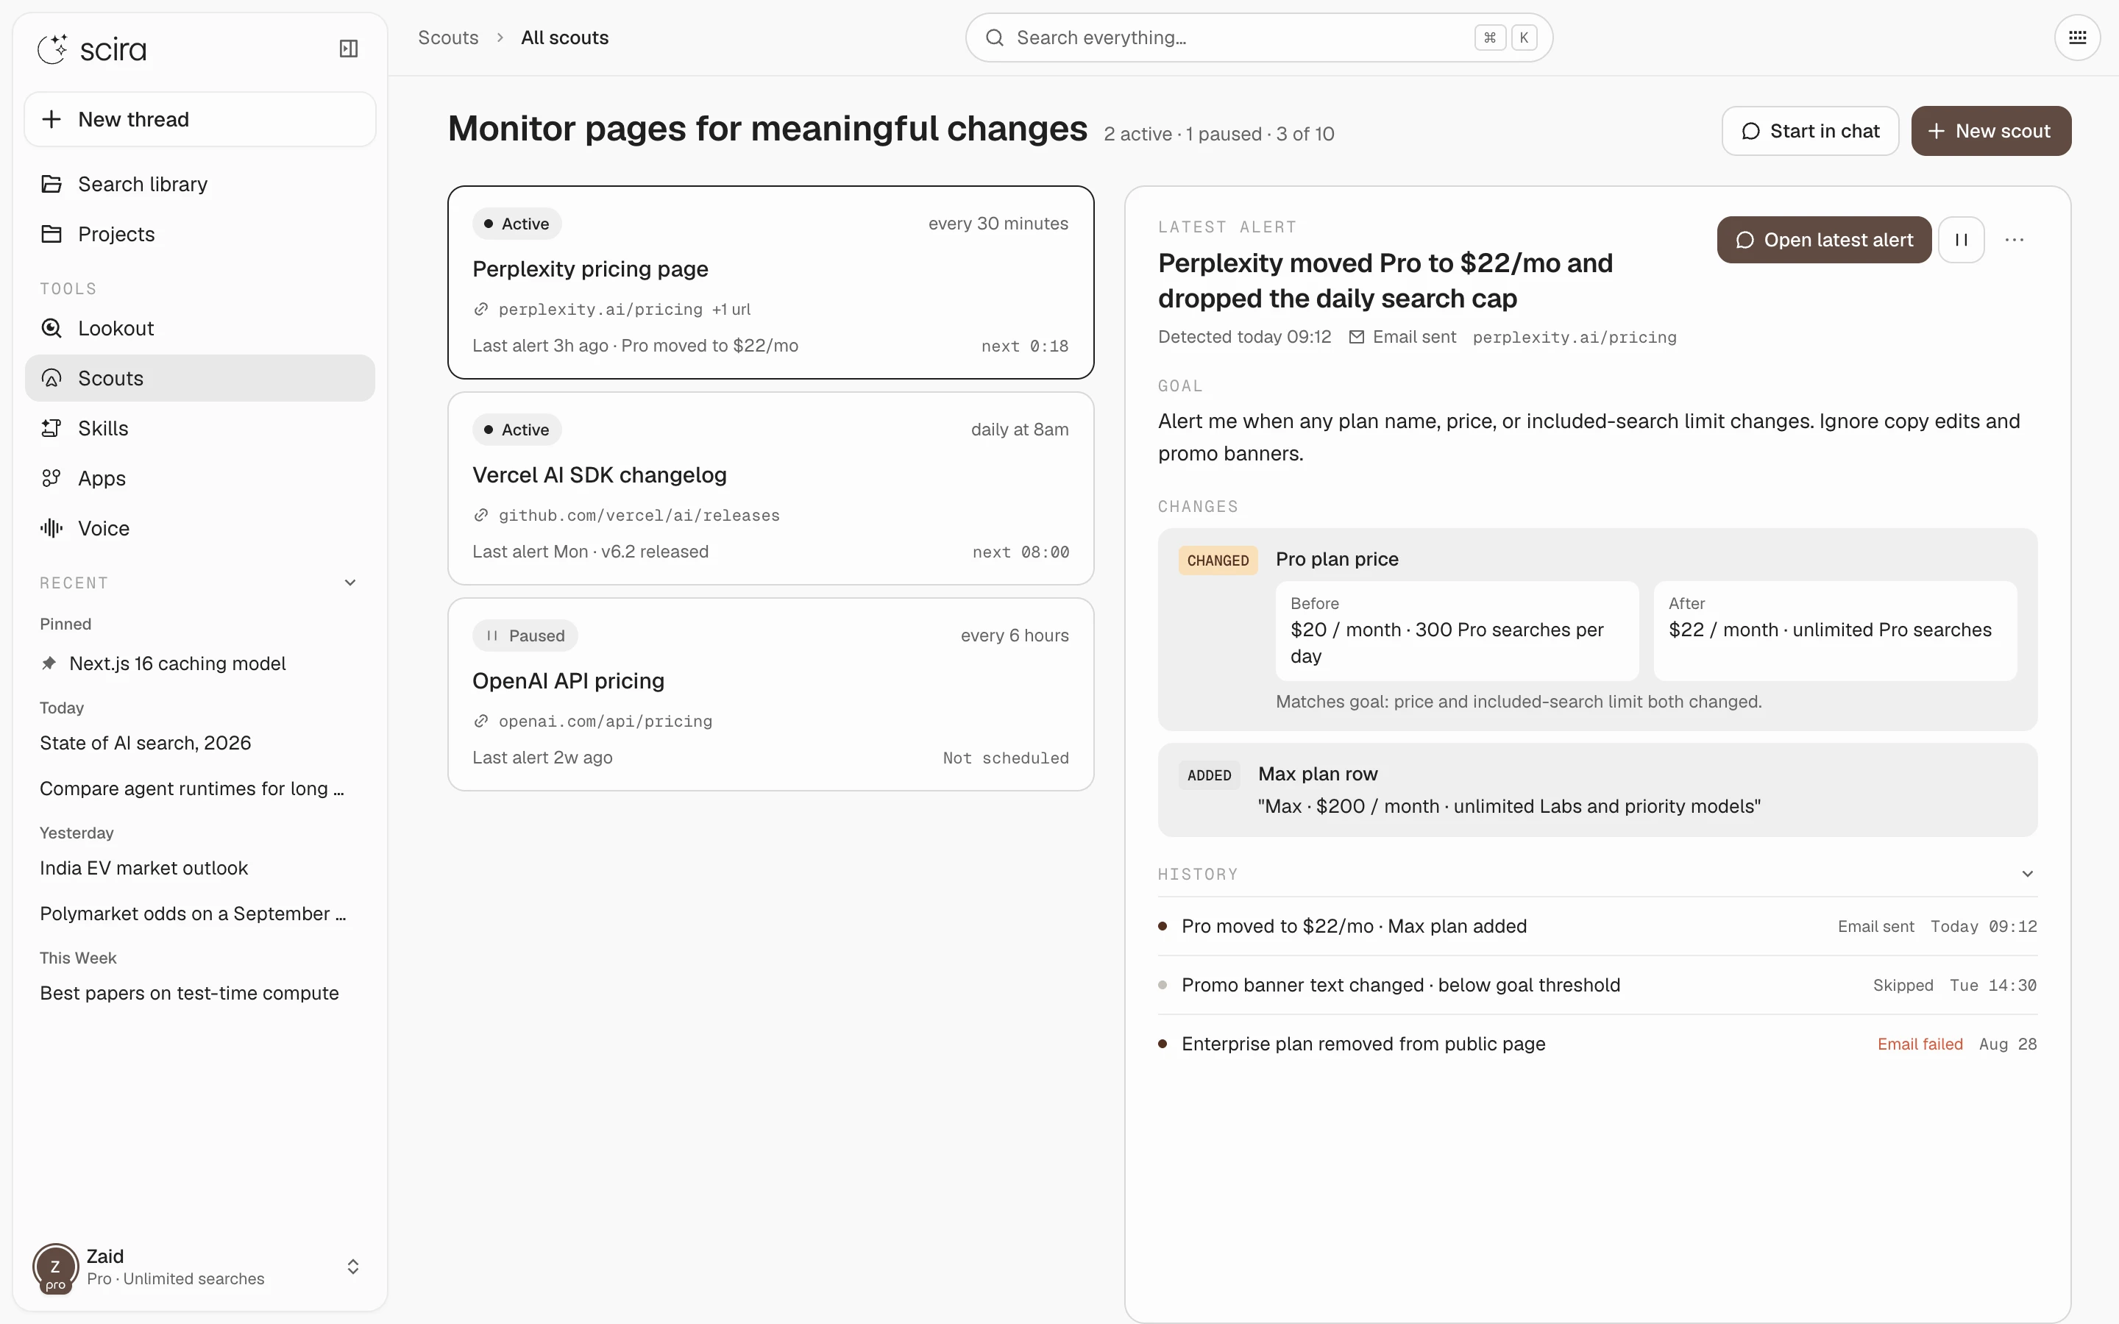This screenshot has height=1324, width=2119.
Task: Click the Paused status badge on OpenAI API pricing
Action: (525, 636)
